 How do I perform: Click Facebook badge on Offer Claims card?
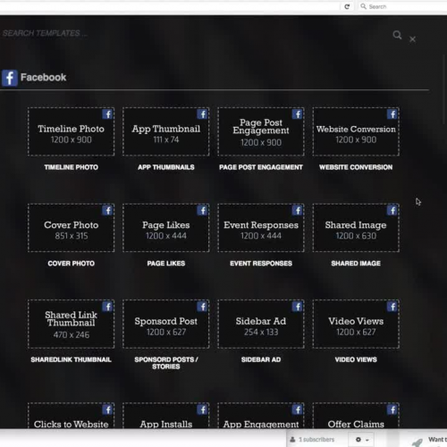(392, 409)
